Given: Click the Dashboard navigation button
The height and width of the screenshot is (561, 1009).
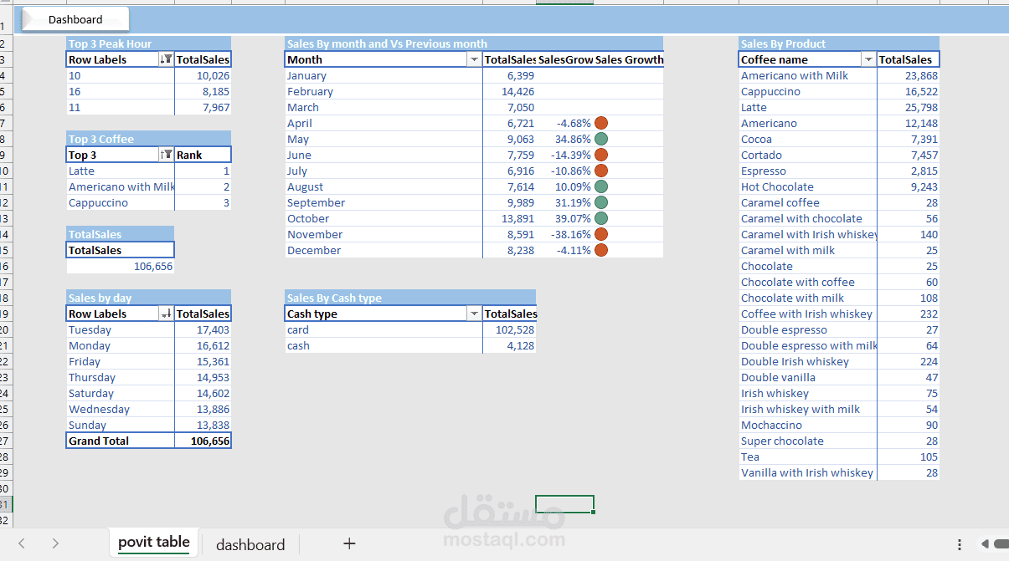Looking at the screenshot, I should pos(75,19).
